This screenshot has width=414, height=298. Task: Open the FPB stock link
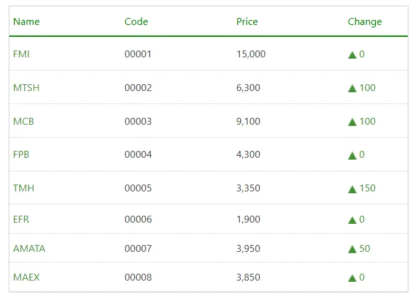[x=21, y=155]
